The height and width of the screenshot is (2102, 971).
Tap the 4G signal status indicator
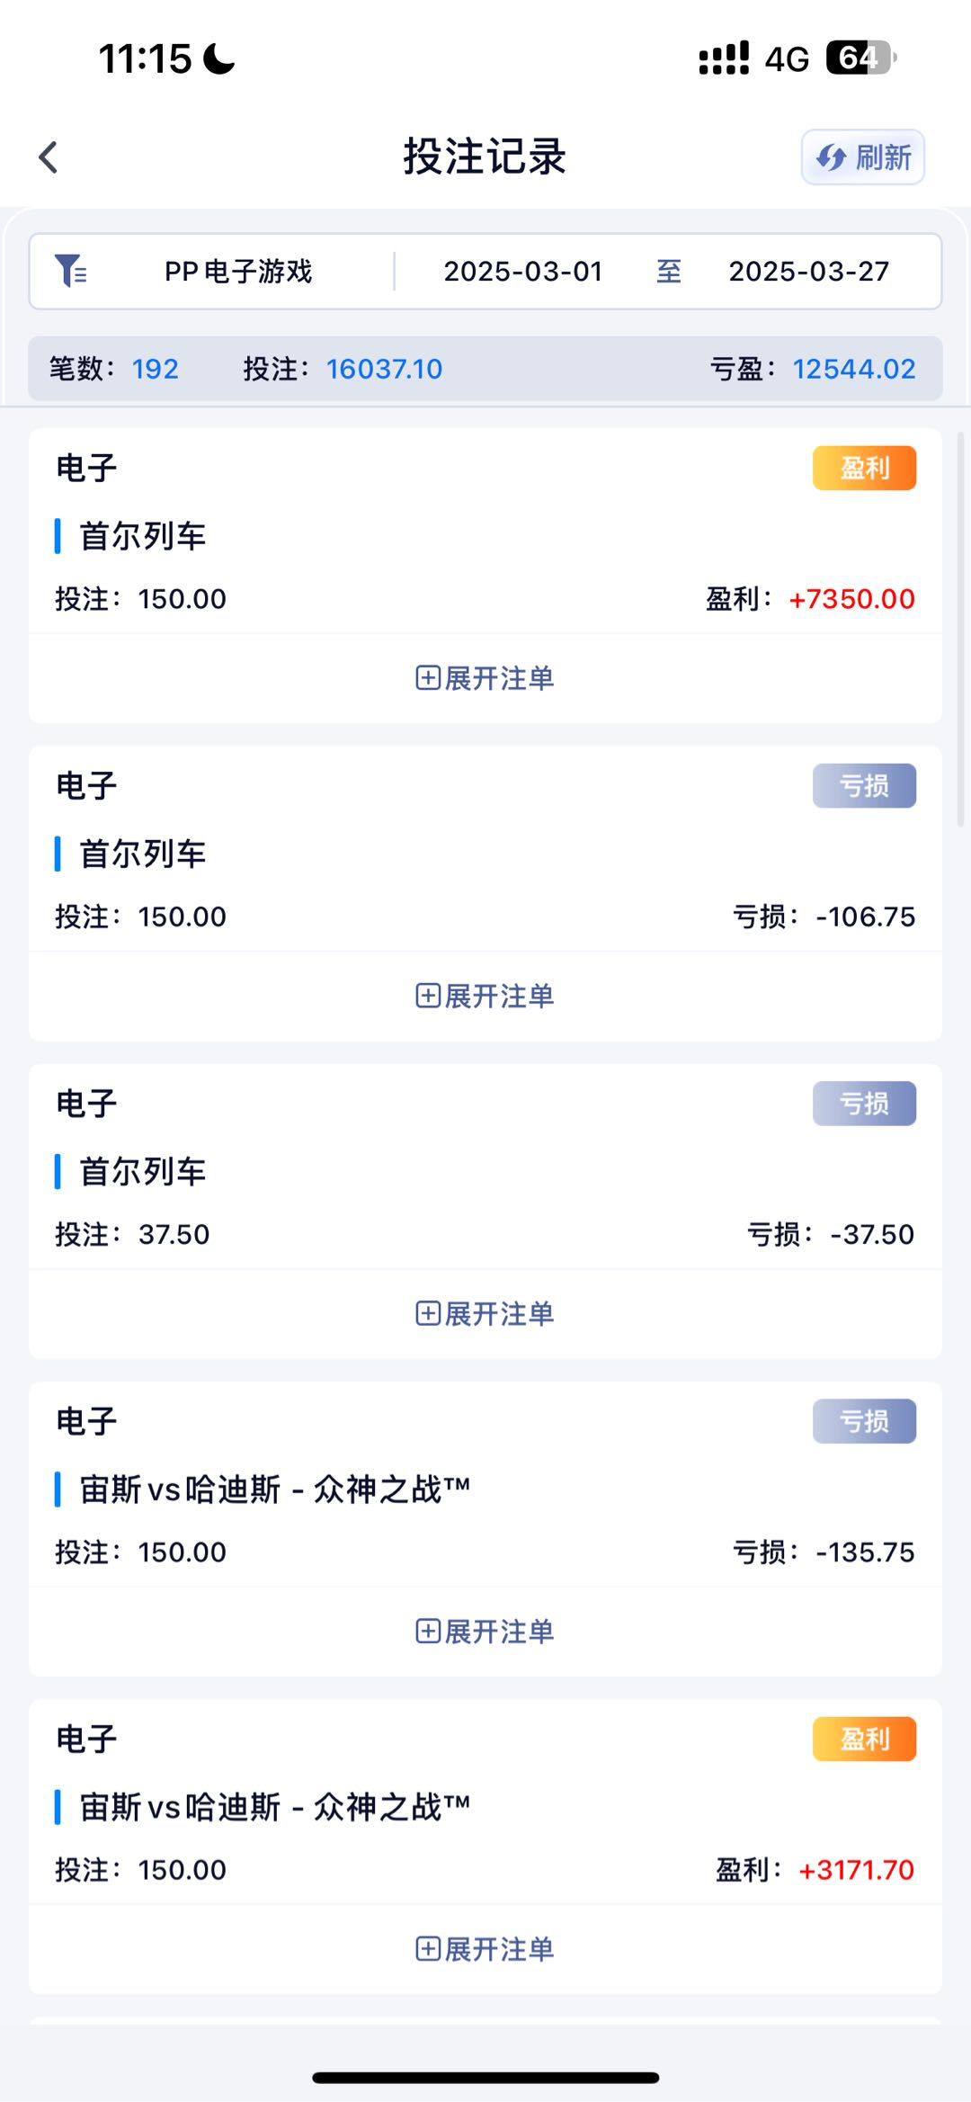pyautogui.click(x=787, y=59)
